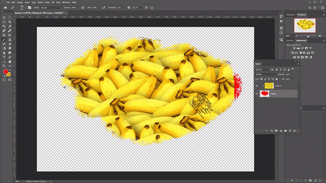Image resolution: width=326 pixels, height=183 pixels.
Task: Select the Crop tool
Action: pyautogui.click(x=4, y=26)
